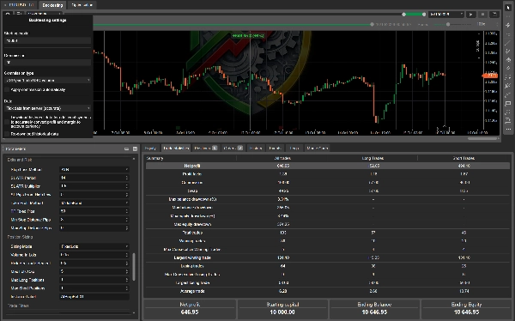Click the Commission value input field
The height and width of the screenshot is (321, 515).
(x=47, y=62)
